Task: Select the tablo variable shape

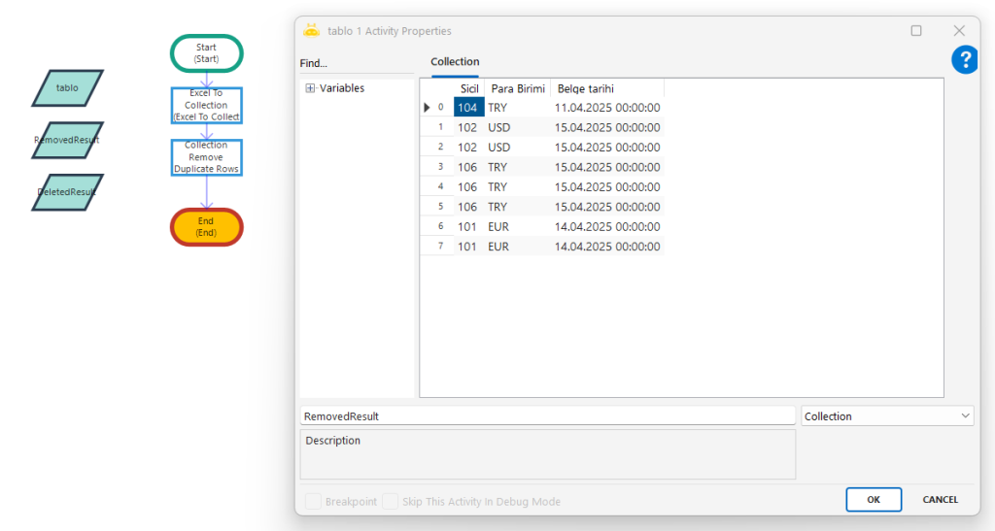Action: point(67,87)
